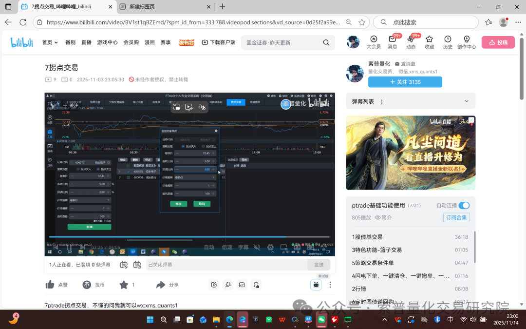This screenshot has height=329, width=526.
Task: Click the 字幕 subtitles control in the player
Action: (x=243, y=248)
